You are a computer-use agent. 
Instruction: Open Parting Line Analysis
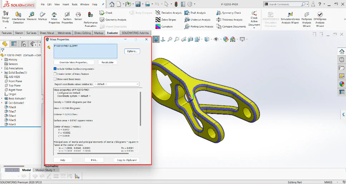click(199, 26)
